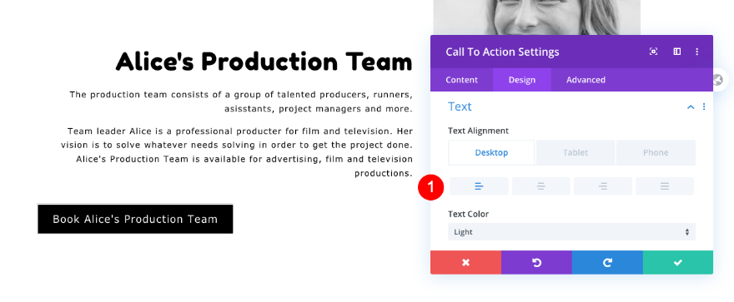The height and width of the screenshot is (302, 734).
Task: Open the Content tab
Action: [x=461, y=80]
